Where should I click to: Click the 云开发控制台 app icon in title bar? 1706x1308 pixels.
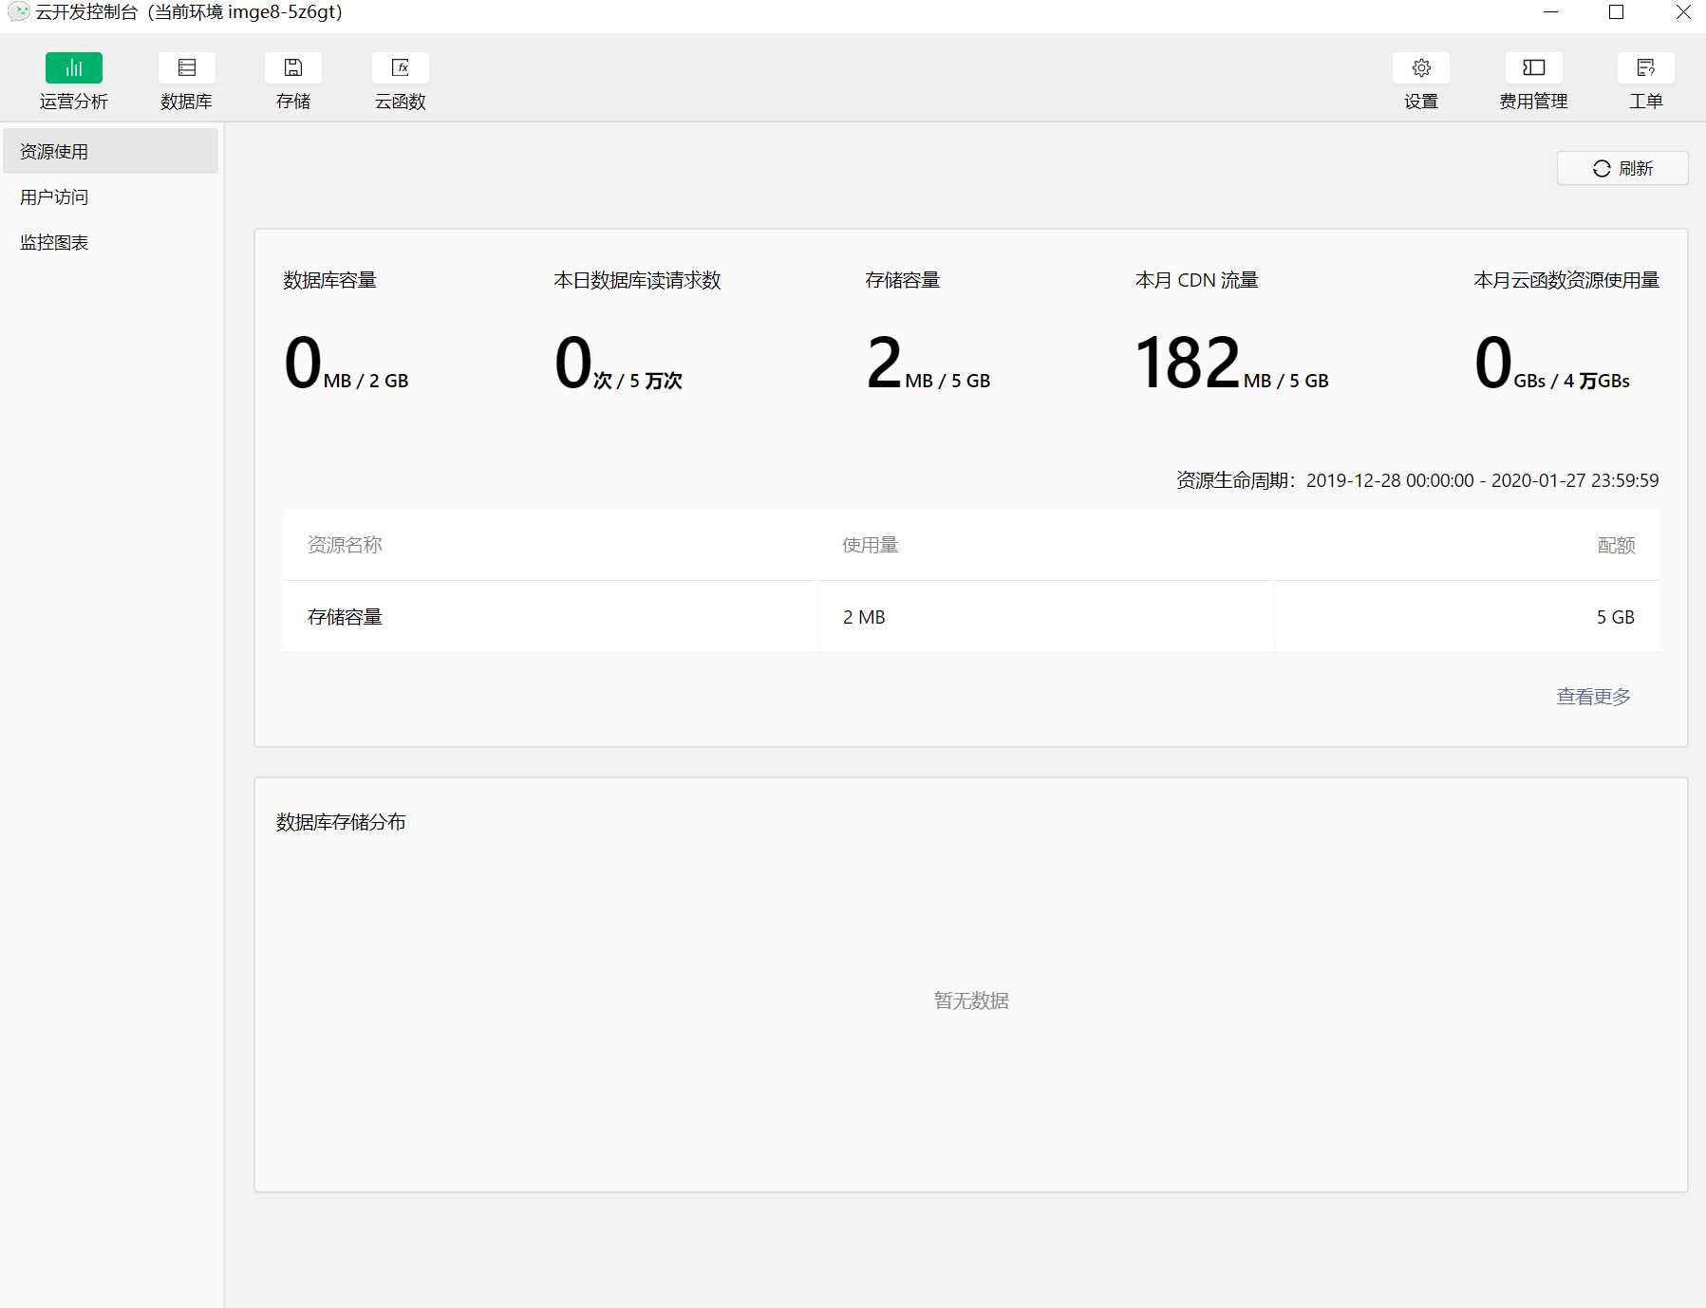[18, 12]
